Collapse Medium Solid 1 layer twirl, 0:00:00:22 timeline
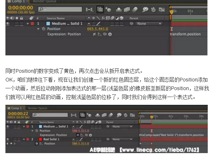Screen dimensions: 211x156 [x=24, y=126]
